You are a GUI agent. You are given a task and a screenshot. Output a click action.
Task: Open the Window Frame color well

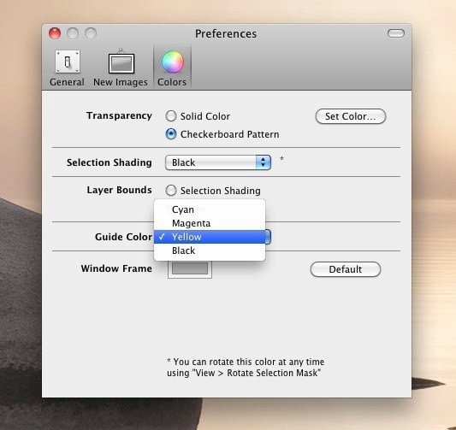[x=190, y=268]
